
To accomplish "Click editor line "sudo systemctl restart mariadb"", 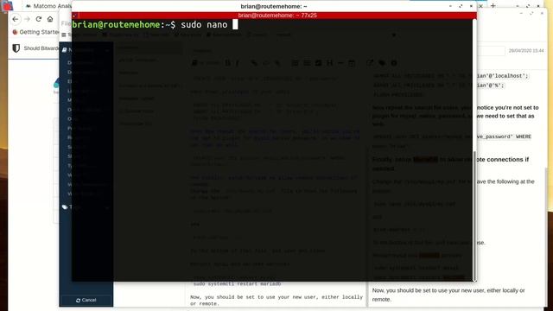I will pyautogui.click(x=236, y=283).
